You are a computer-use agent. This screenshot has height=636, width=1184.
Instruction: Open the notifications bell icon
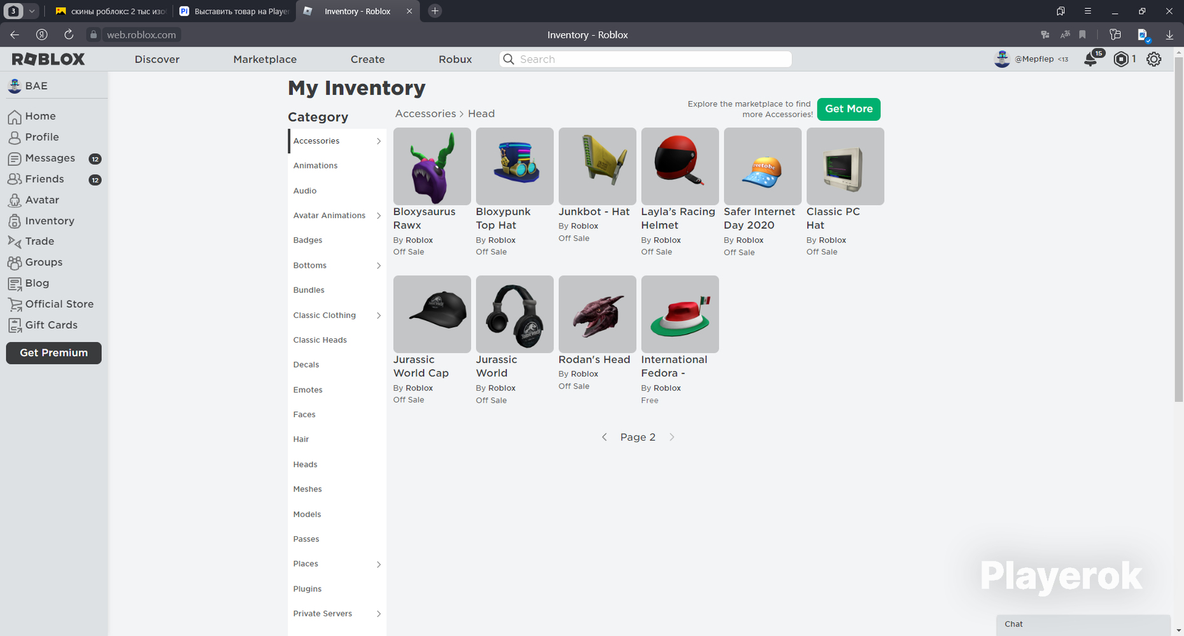pos(1091,59)
